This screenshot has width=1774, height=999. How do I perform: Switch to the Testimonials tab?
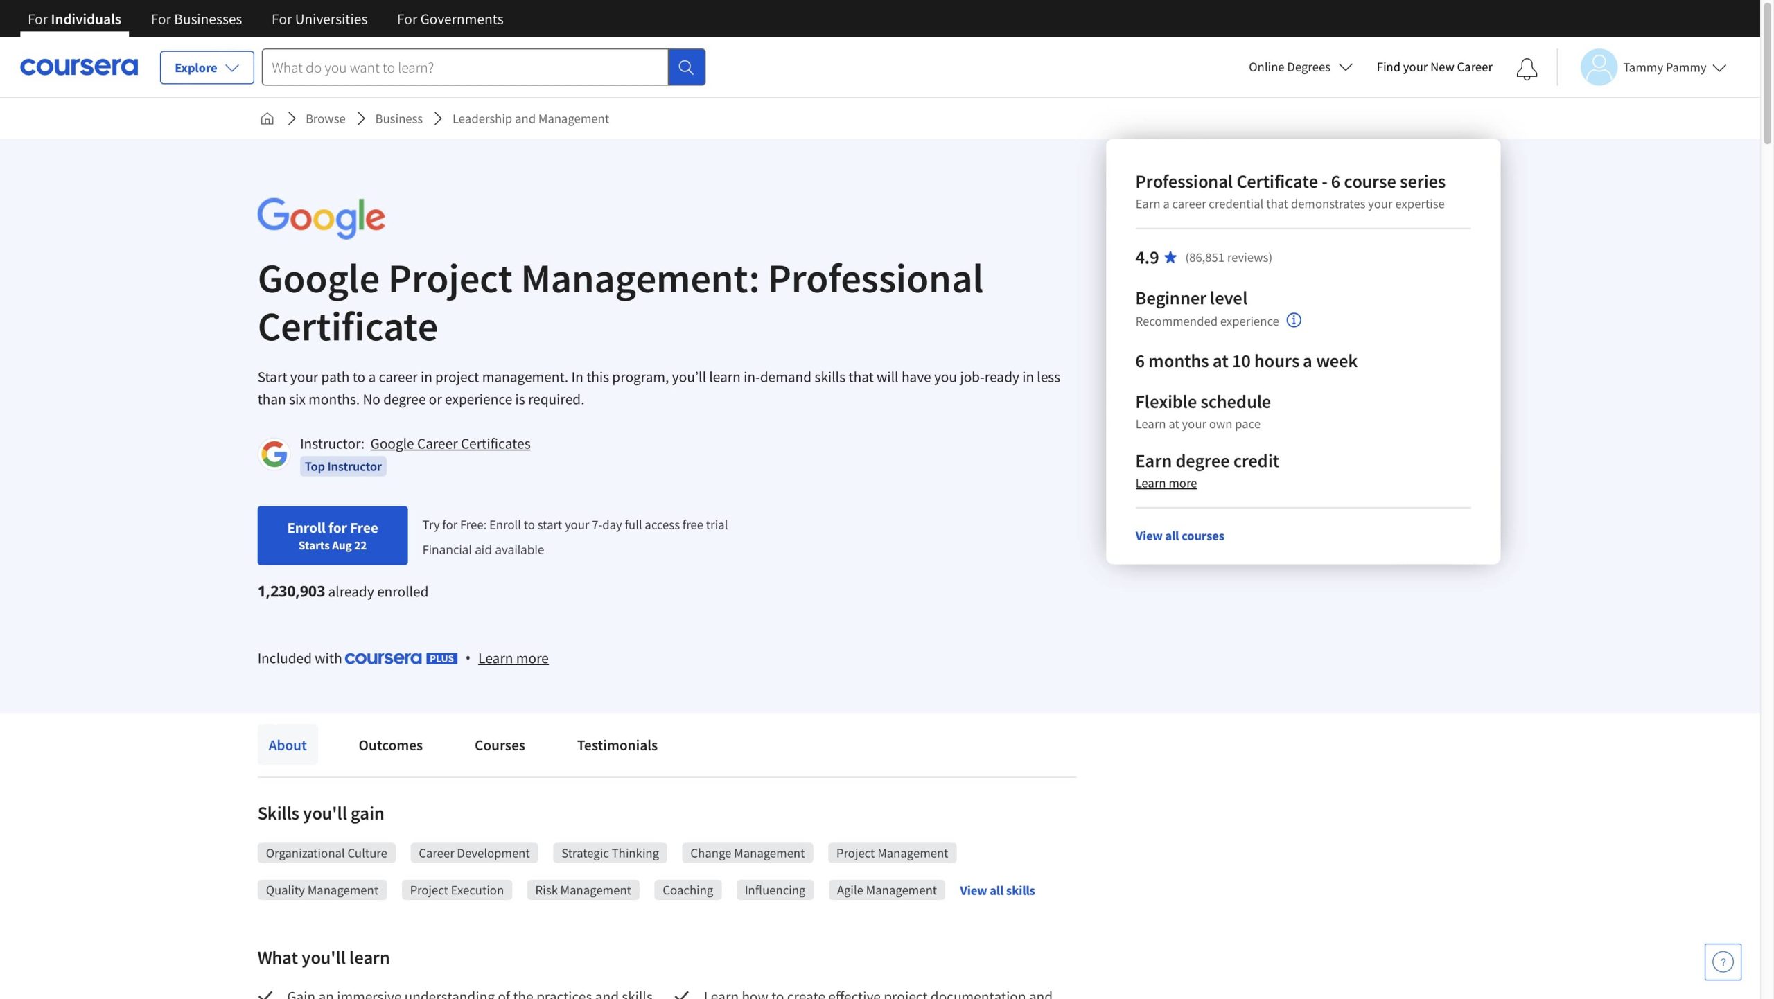coord(617,745)
